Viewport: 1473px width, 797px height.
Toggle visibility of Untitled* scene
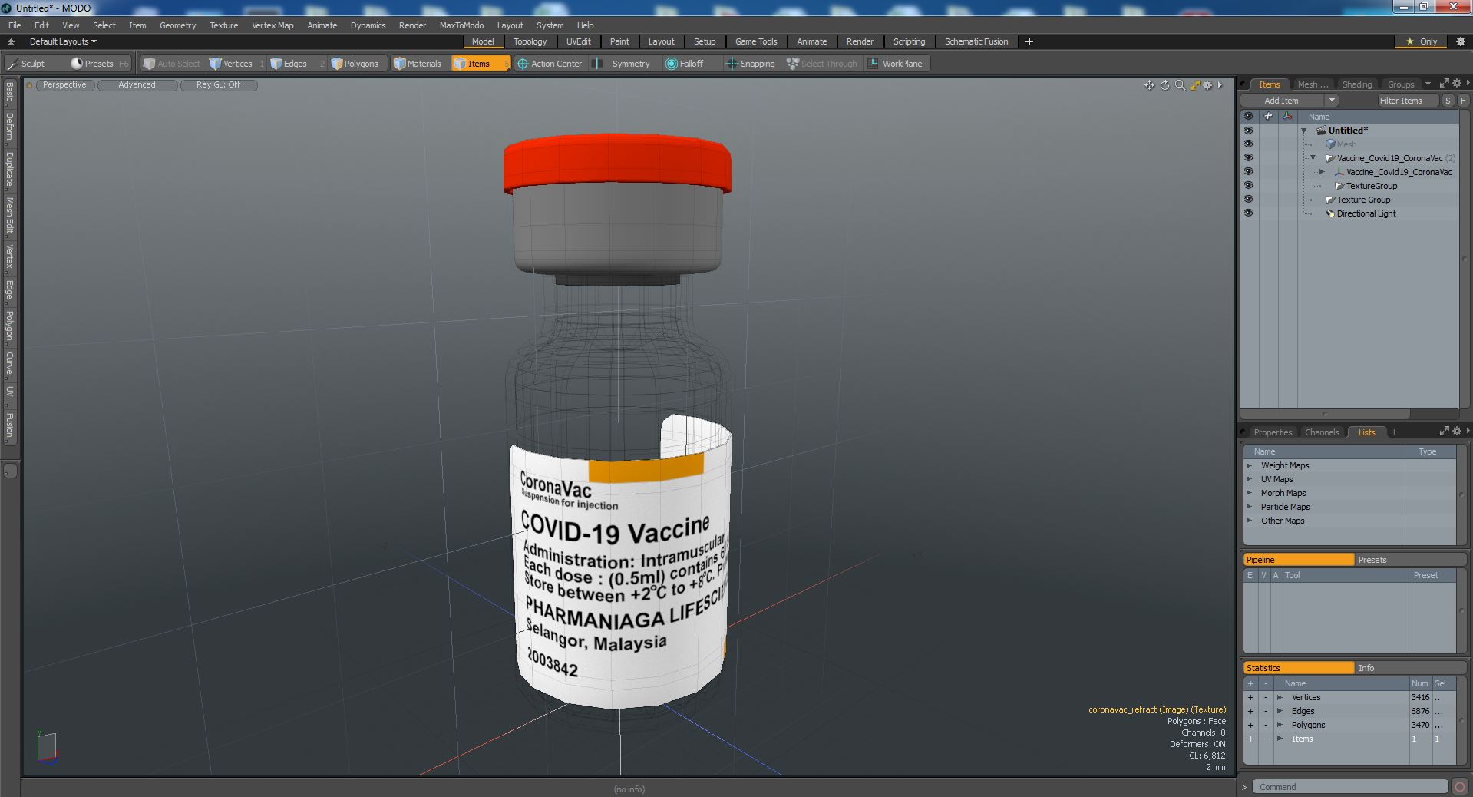pyautogui.click(x=1248, y=131)
